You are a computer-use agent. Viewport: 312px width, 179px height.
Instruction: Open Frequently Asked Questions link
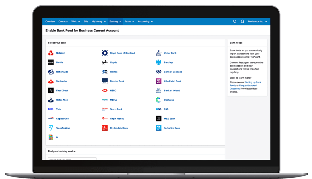[x=243, y=87]
